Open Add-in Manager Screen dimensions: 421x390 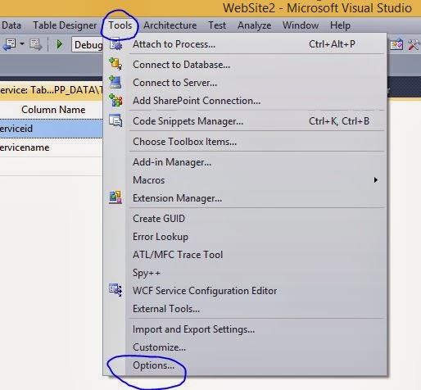pos(245,162)
